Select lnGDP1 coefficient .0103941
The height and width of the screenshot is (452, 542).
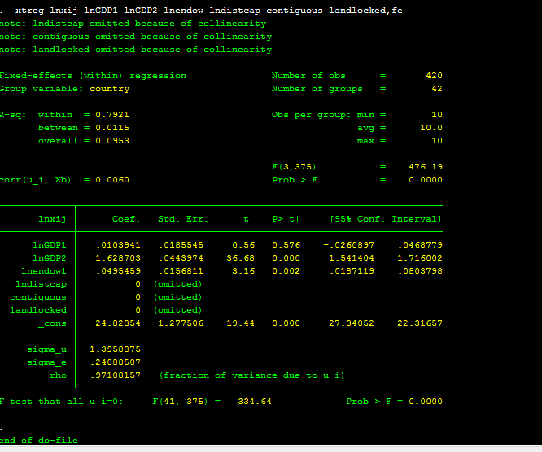coord(118,245)
